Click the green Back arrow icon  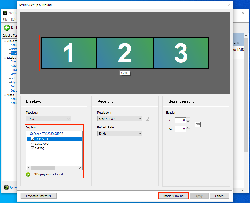(x=7, y=28)
